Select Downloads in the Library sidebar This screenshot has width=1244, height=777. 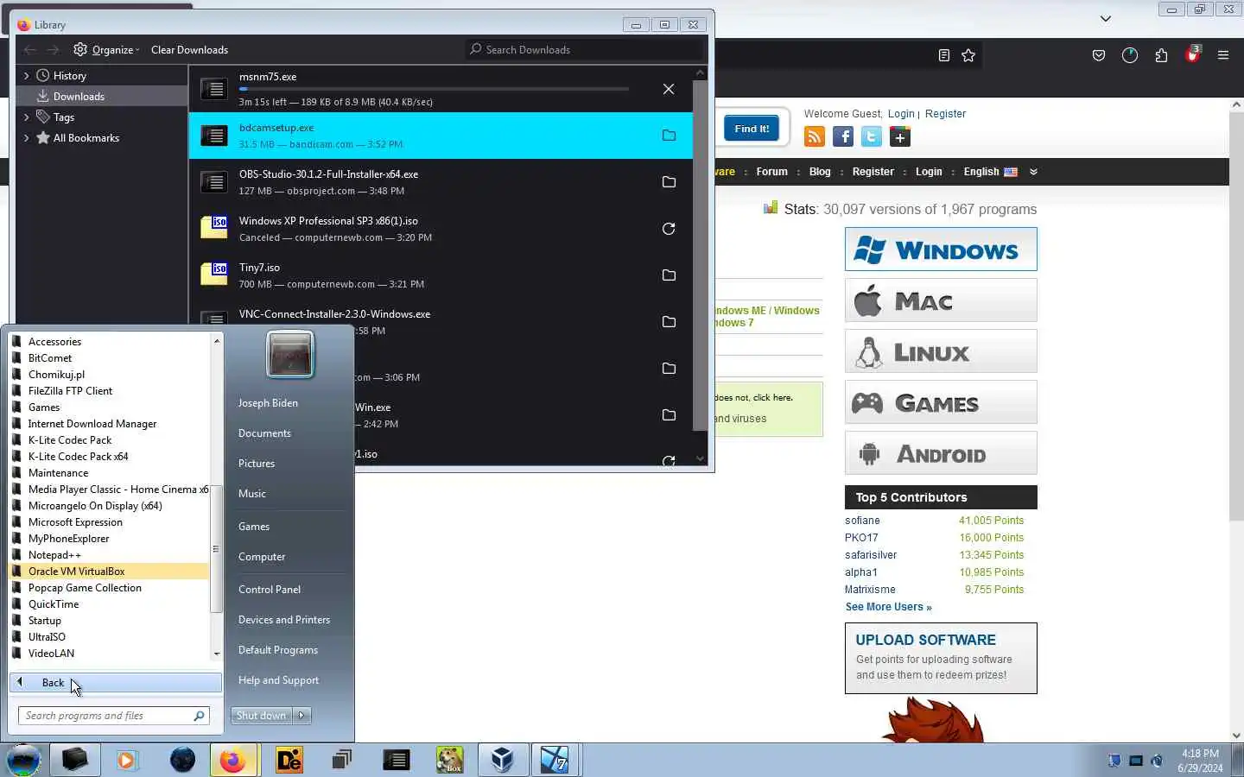pos(102,97)
